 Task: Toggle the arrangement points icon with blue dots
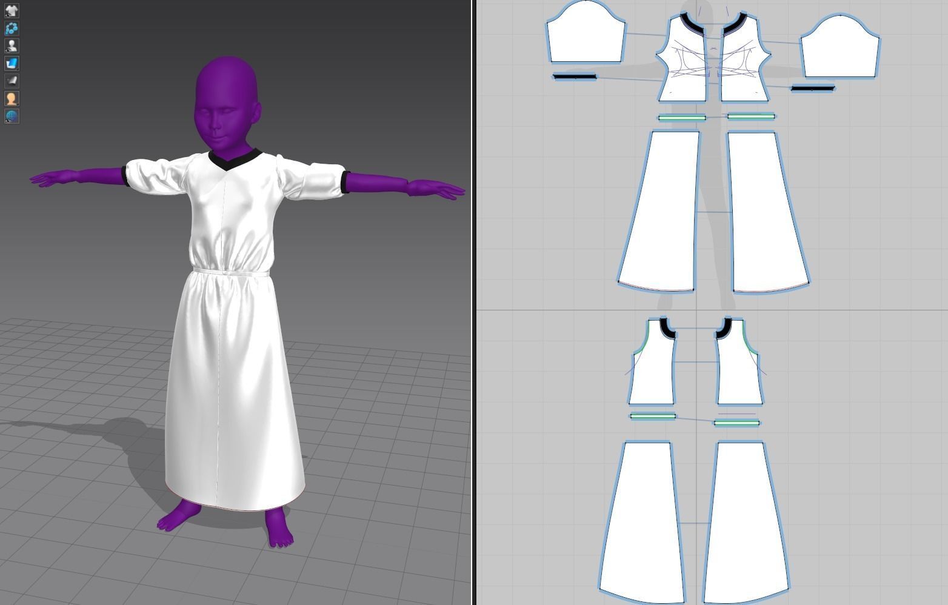coord(12,28)
